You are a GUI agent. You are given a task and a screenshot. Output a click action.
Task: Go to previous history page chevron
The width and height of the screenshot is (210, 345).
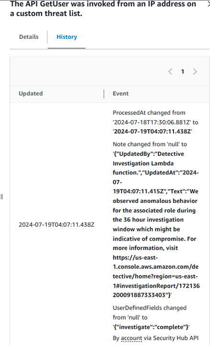point(170,71)
